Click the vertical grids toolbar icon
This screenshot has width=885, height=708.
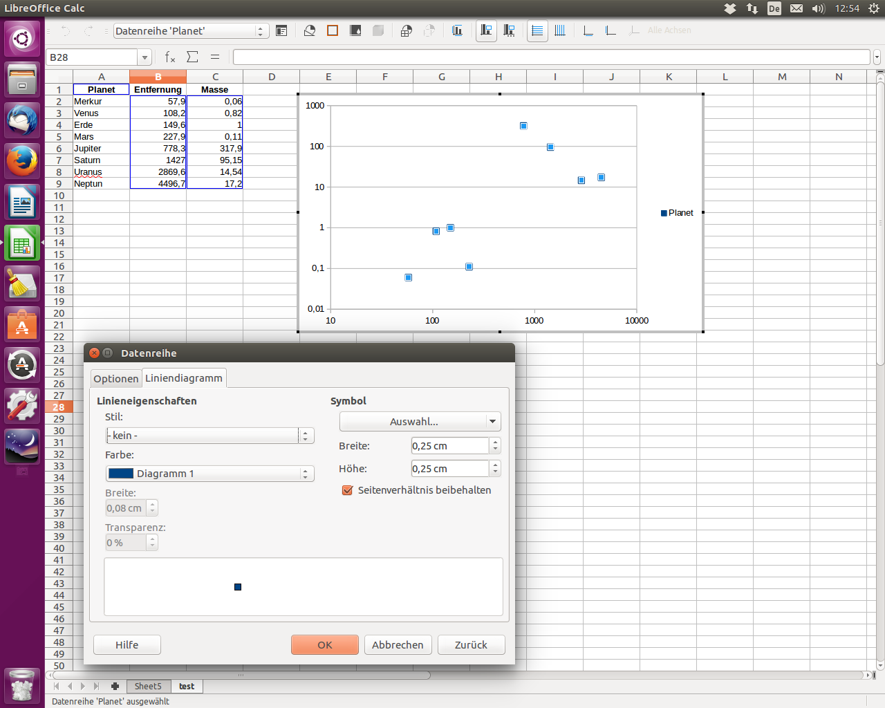[560, 30]
